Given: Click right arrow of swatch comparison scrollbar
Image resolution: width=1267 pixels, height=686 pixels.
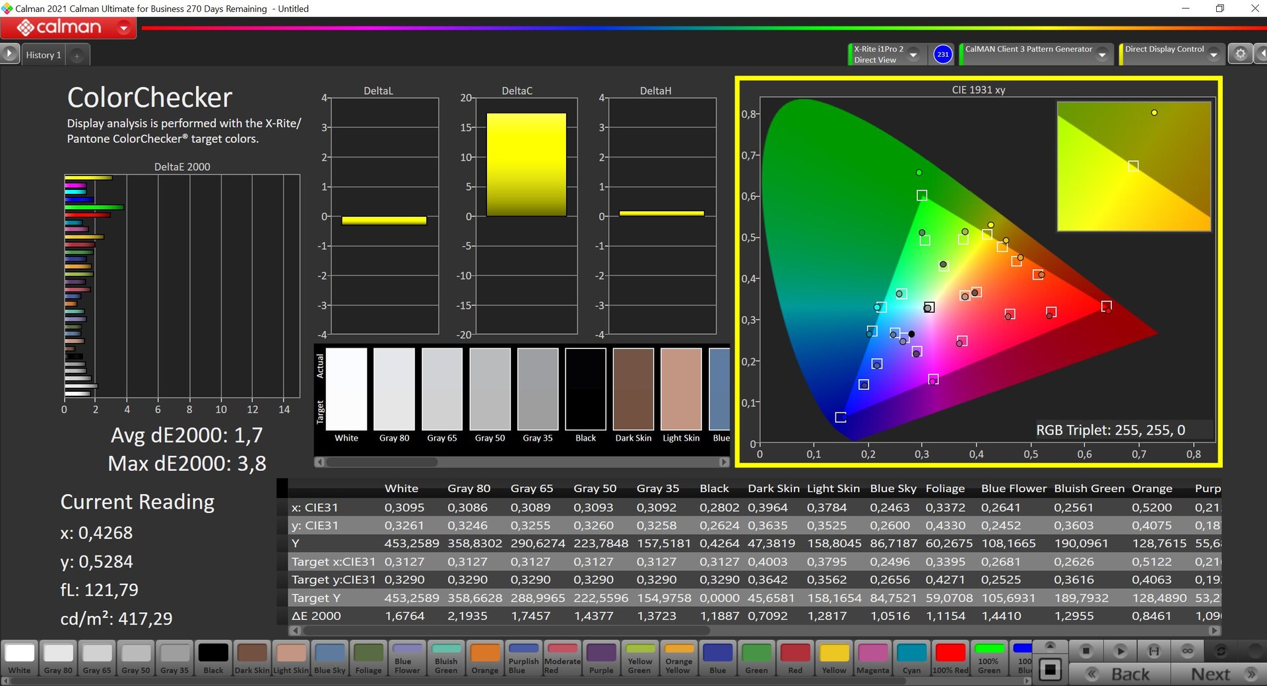Looking at the screenshot, I should click(724, 462).
